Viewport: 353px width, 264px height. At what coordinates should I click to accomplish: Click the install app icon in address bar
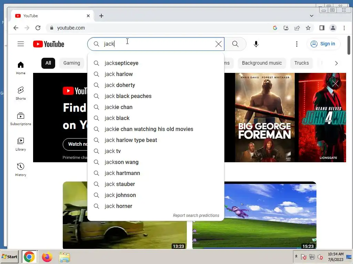click(286, 28)
